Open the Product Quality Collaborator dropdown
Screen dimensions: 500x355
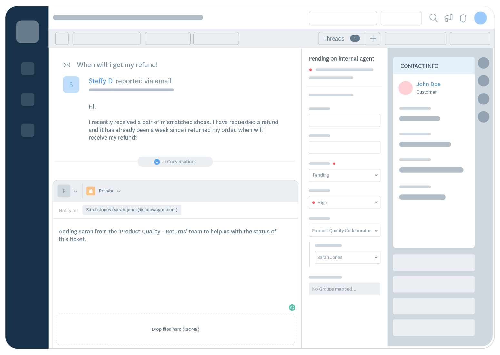coord(344,230)
